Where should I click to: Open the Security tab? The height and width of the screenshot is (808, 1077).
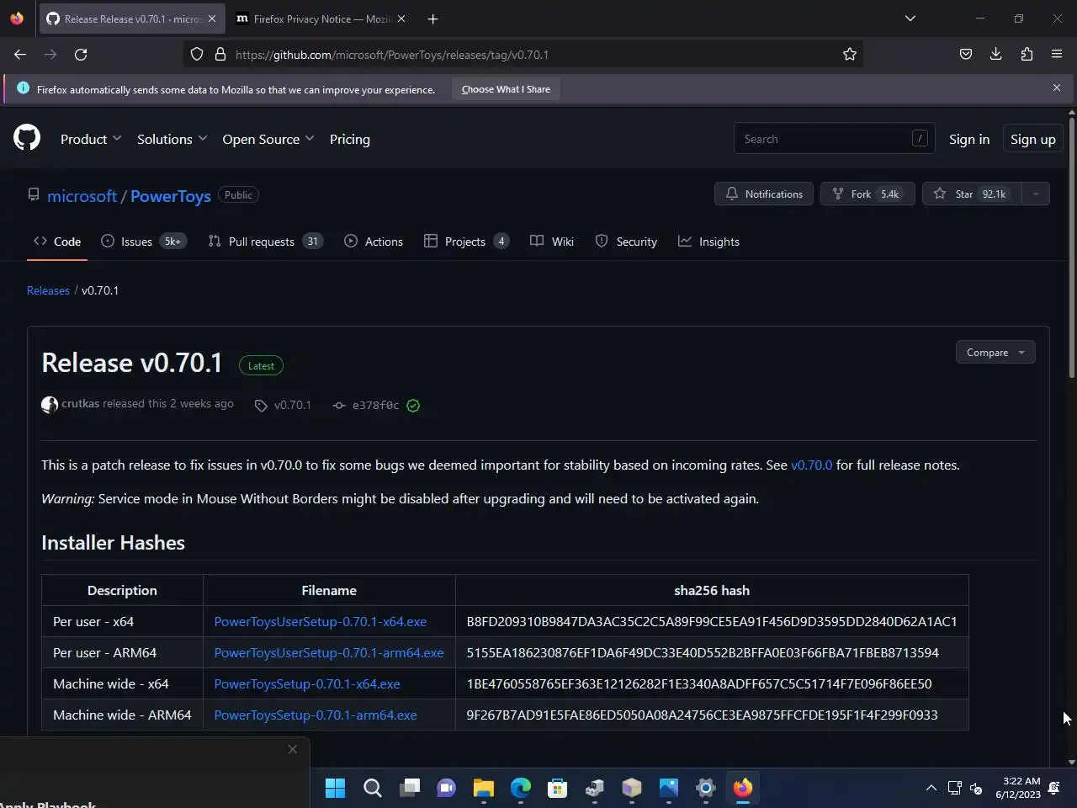(x=626, y=242)
